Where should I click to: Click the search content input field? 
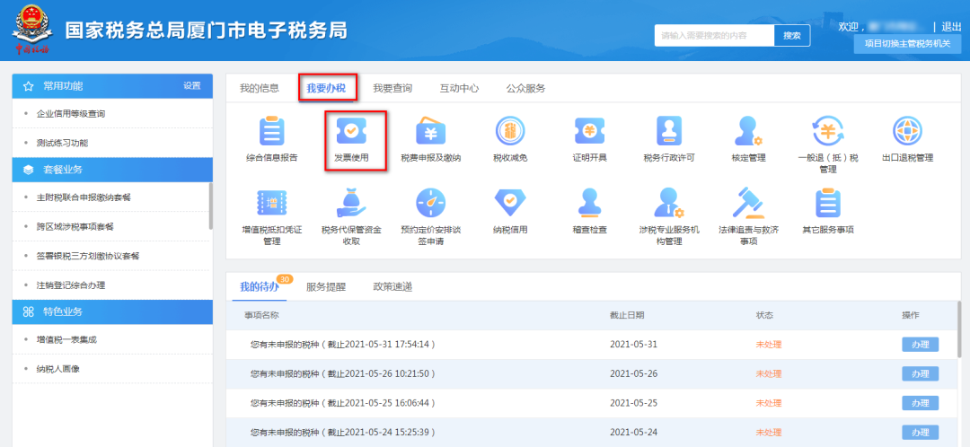[x=713, y=35]
